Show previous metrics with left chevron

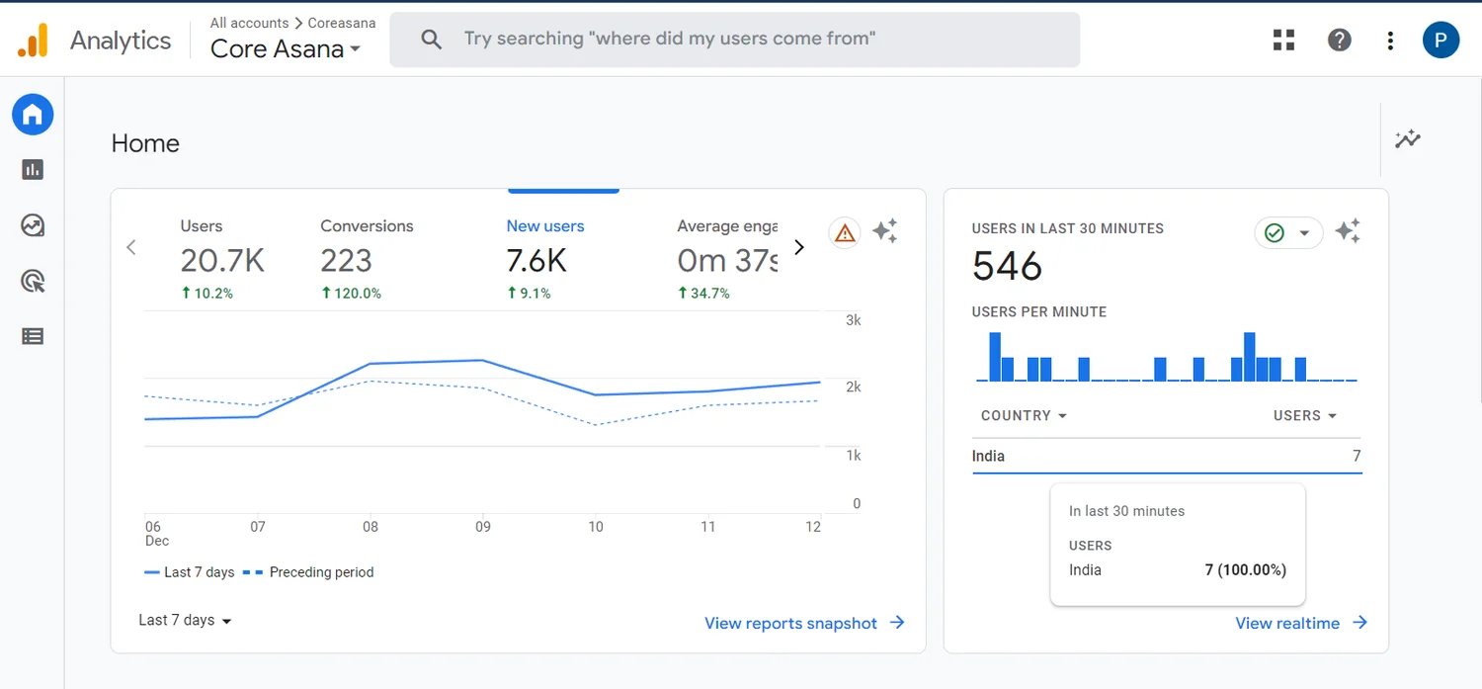[x=131, y=247]
